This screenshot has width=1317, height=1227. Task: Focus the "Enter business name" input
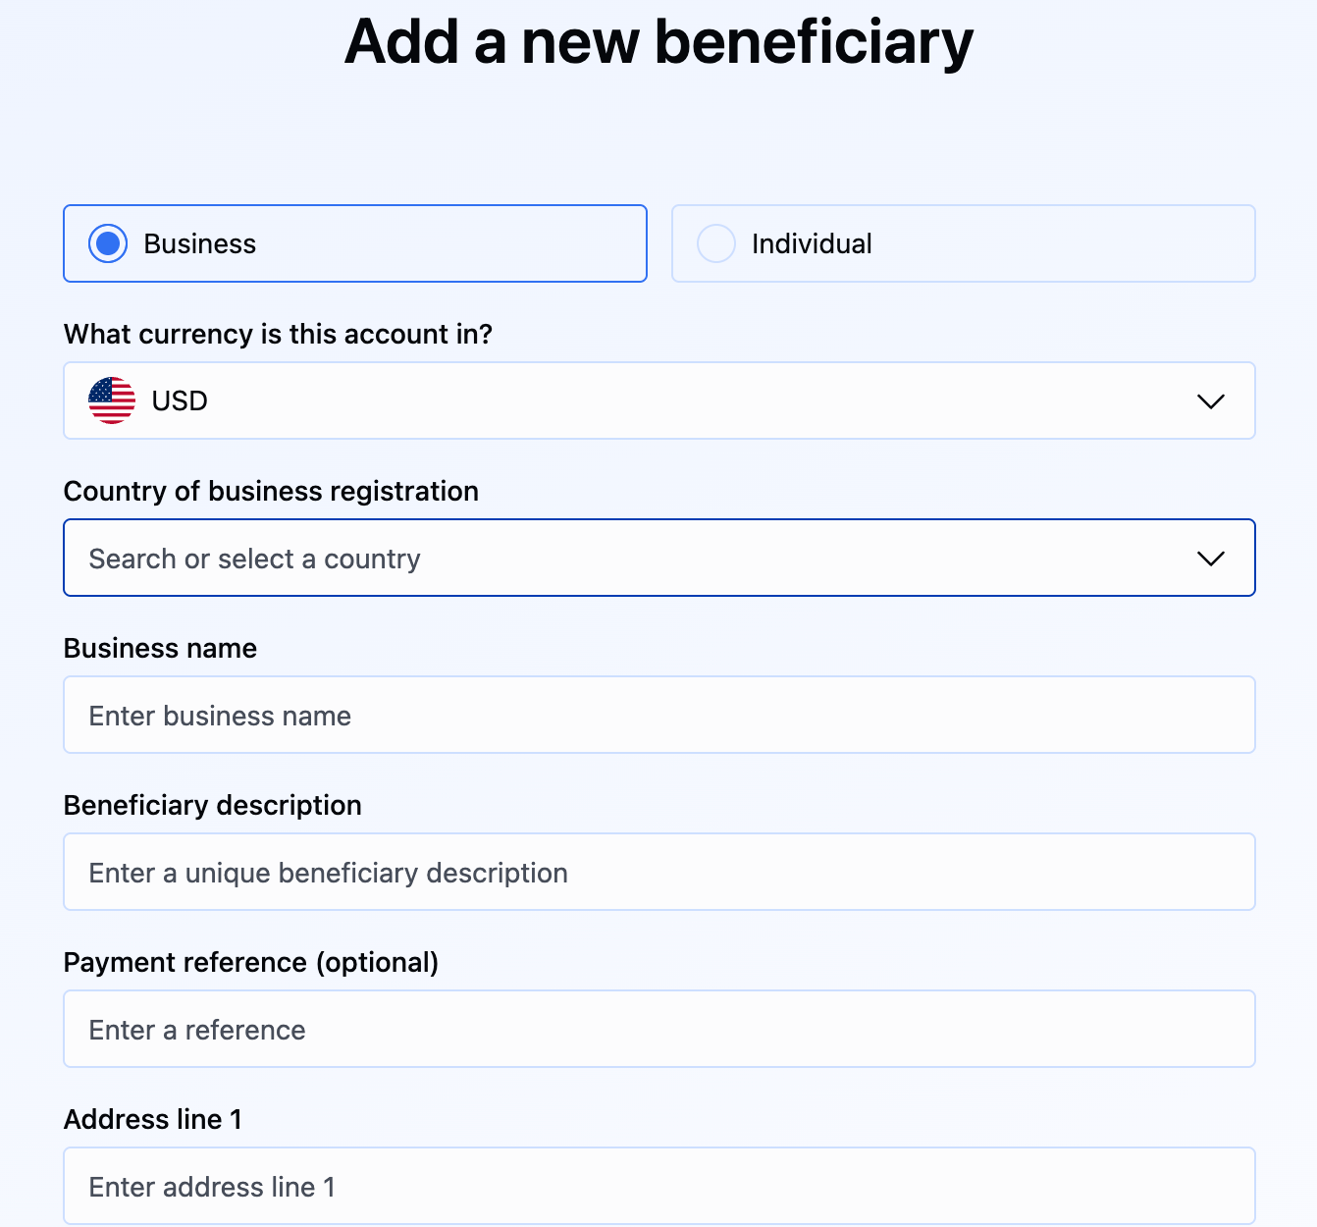pos(658,716)
